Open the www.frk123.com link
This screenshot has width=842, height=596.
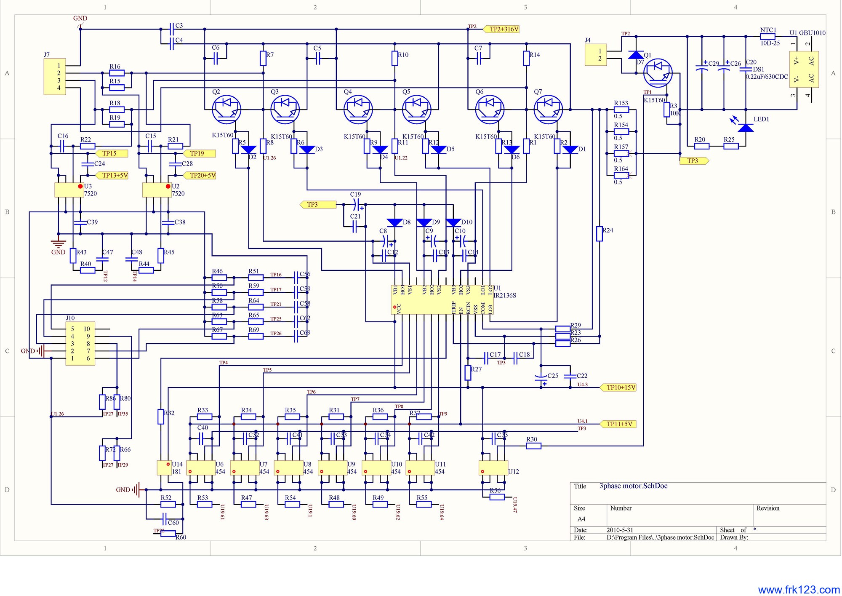(799, 589)
